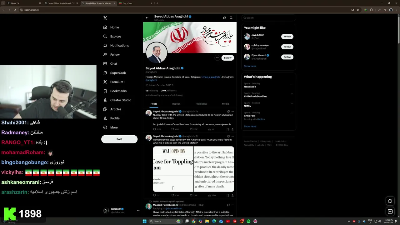Share the Muscat nuclear talks post
400x225 pixels.
(232, 129)
